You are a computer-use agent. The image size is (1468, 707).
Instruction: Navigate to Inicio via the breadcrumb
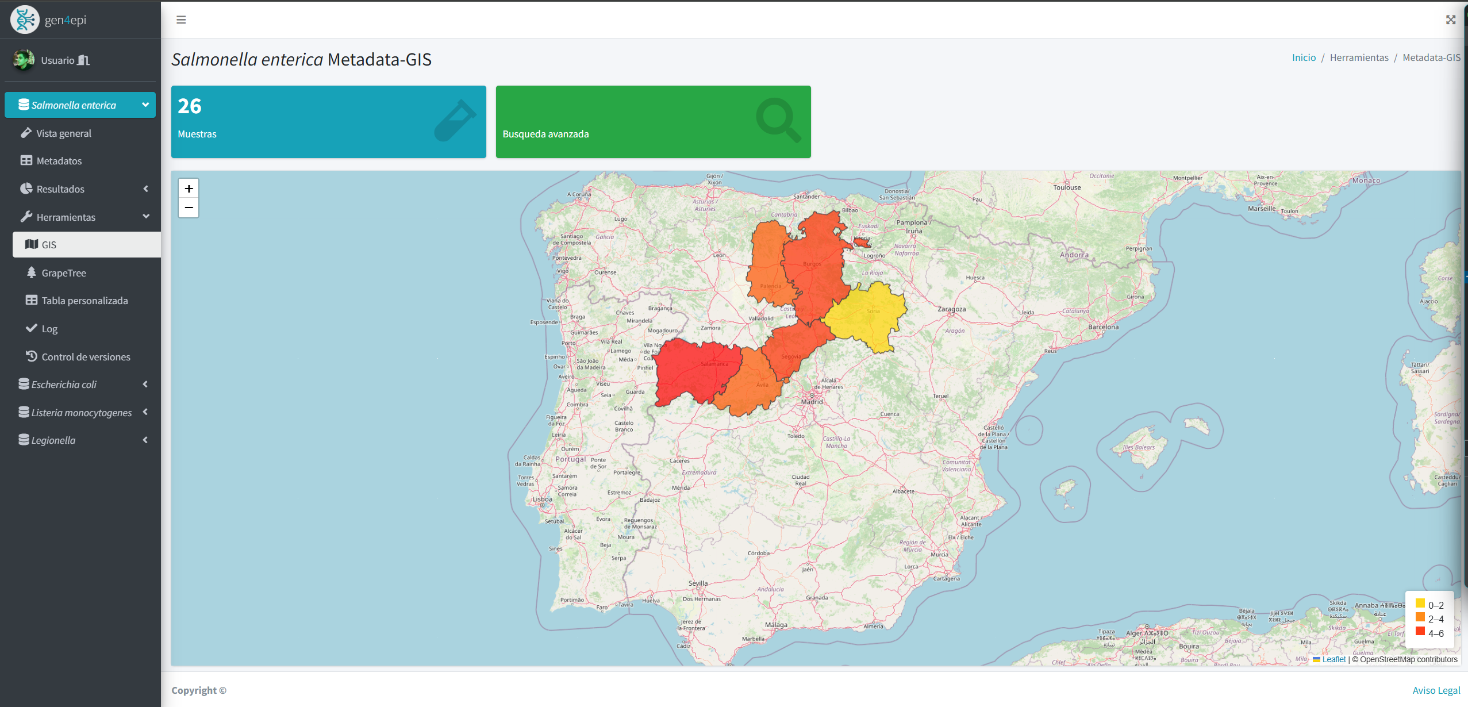1304,57
